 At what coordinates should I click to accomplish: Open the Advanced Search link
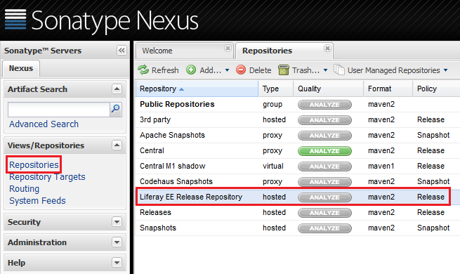(x=44, y=124)
